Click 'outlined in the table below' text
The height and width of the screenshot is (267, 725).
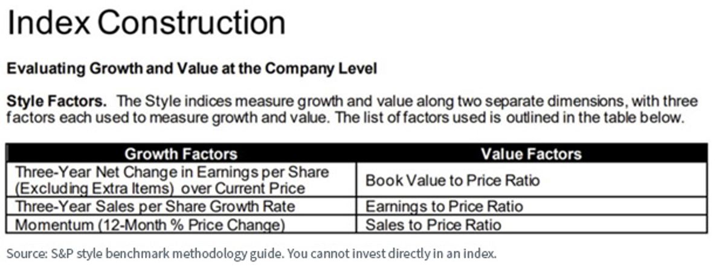tap(597, 118)
